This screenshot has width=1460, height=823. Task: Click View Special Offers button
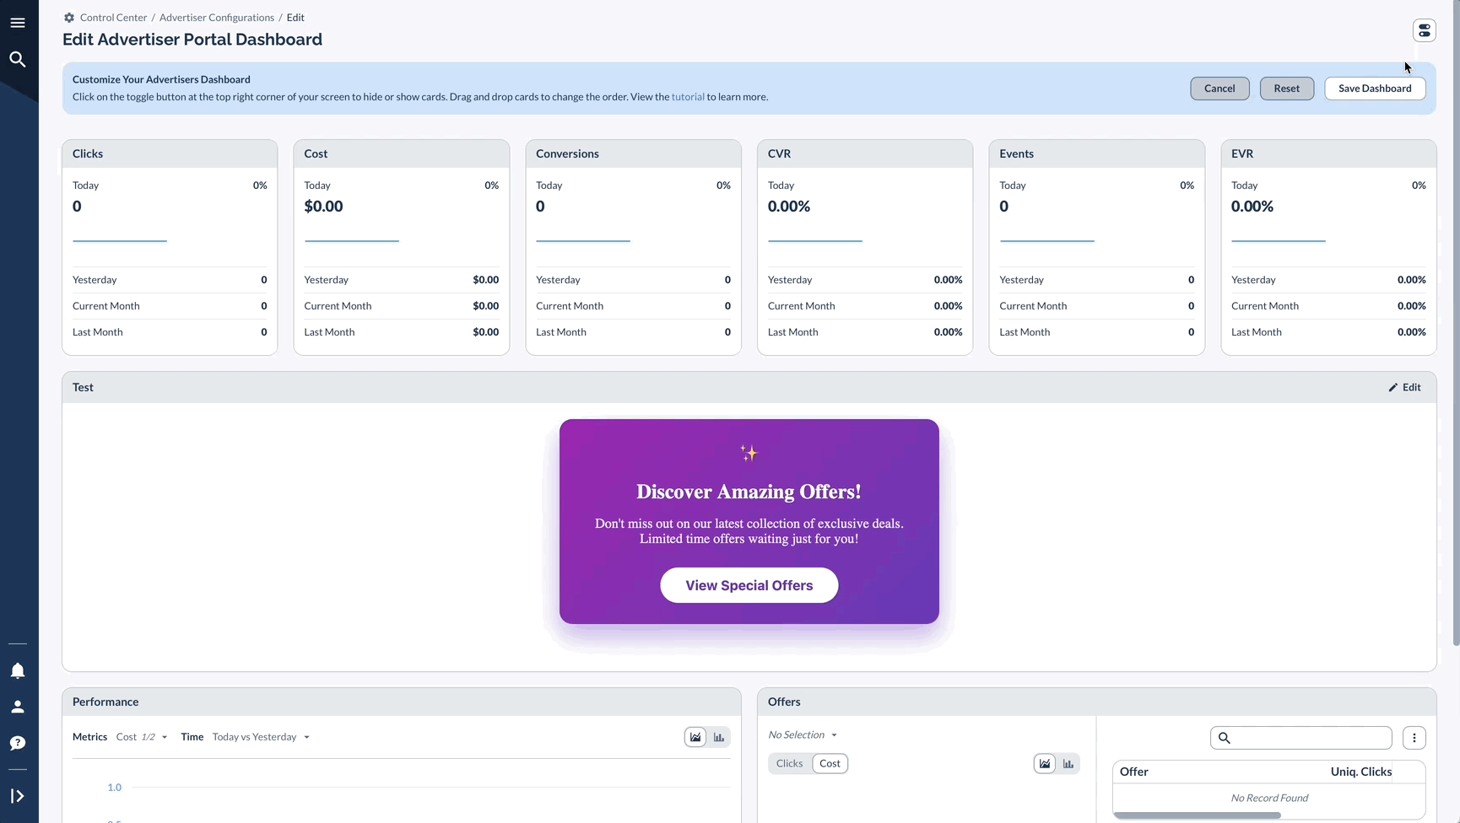[749, 585]
